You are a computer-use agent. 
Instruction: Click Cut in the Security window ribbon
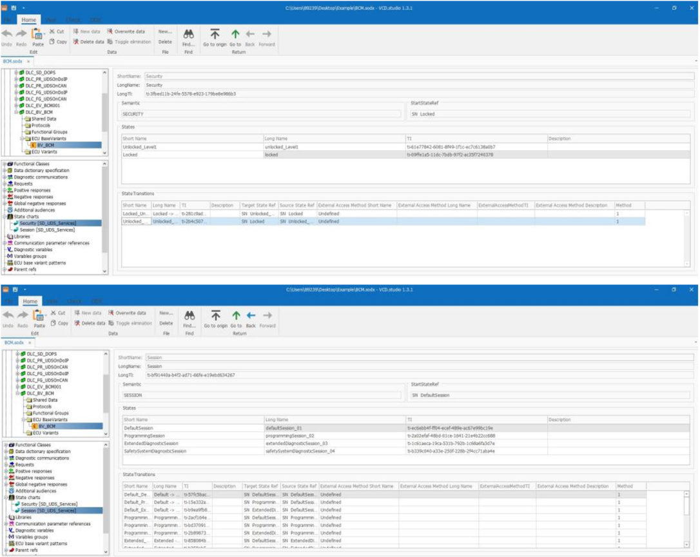coord(57,32)
